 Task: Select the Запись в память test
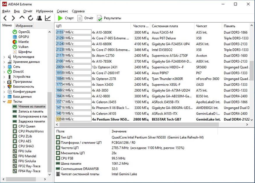pyautogui.click(x=31, y=111)
